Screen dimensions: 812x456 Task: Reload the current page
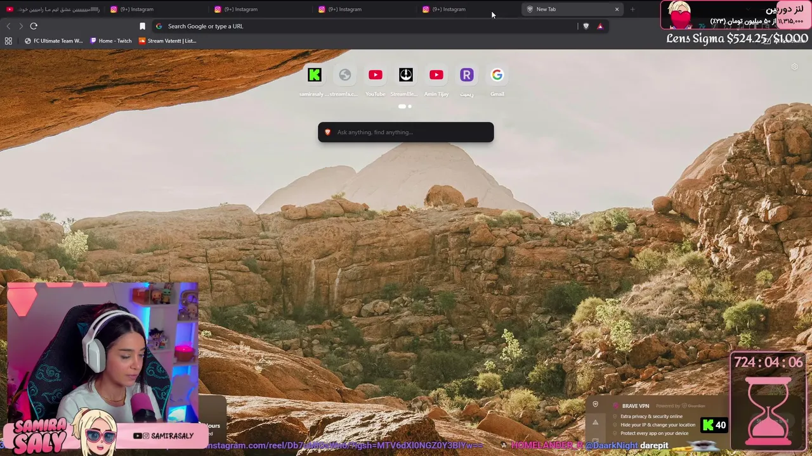(34, 26)
